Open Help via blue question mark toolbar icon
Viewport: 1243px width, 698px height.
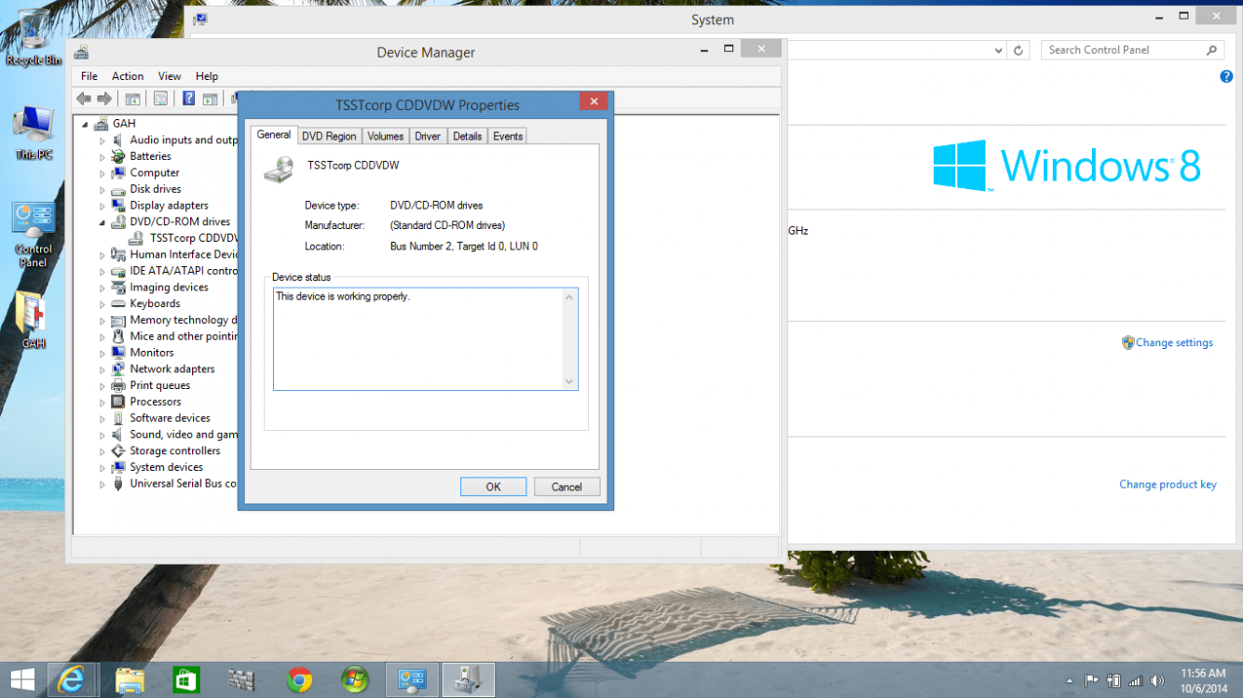pyautogui.click(x=188, y=99)
